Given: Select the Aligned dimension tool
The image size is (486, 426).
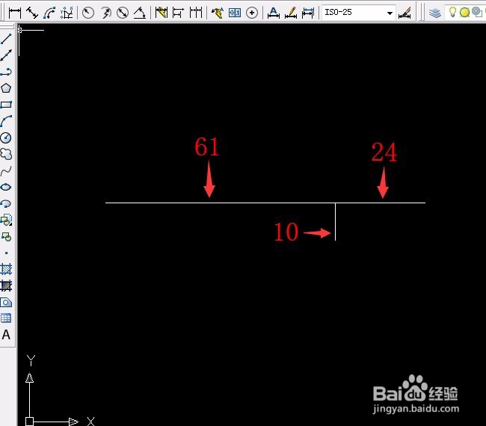Looking at the screenshot, I should [x=32, y=13].
